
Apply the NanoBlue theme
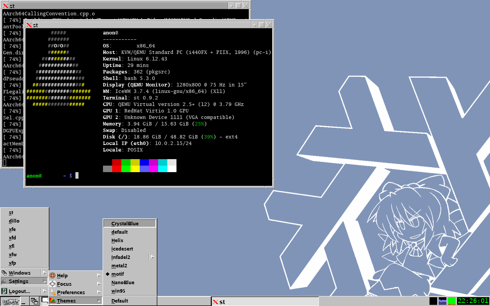(x=130, y=282)
